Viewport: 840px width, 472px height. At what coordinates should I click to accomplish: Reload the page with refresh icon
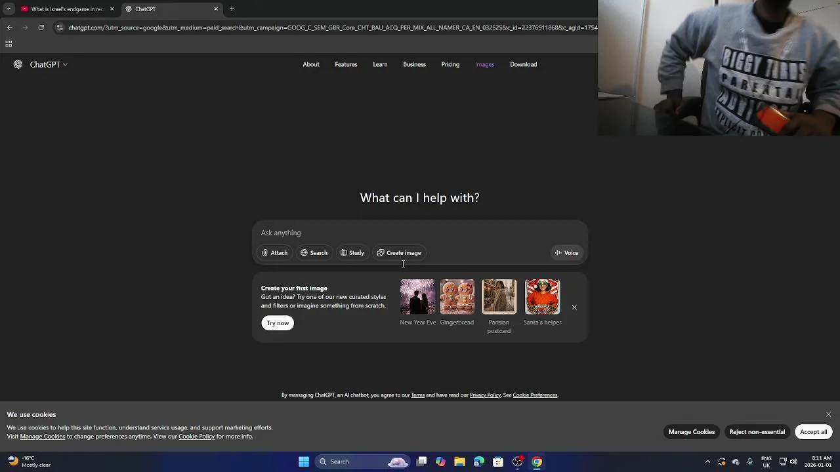[x=41, y=28]
